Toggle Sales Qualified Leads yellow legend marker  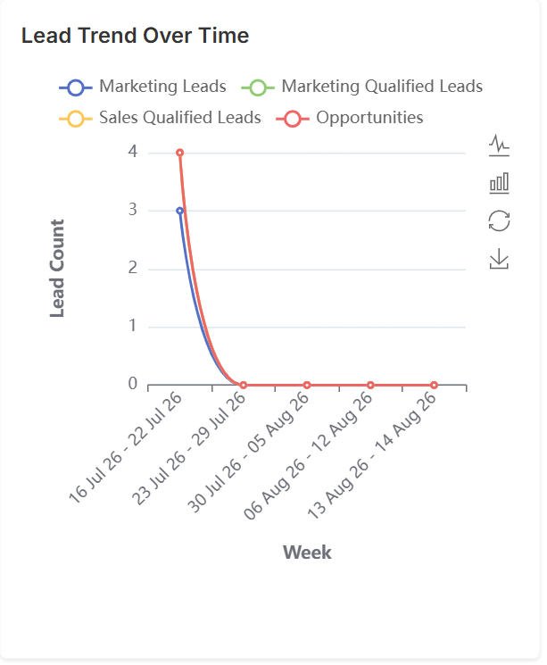(x=76, y=119)
